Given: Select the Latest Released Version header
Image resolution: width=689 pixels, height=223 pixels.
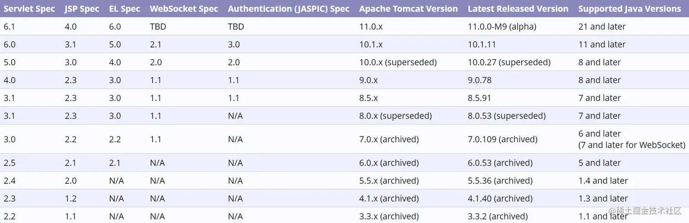Looking at the screenshot, I should coord(518,9).
